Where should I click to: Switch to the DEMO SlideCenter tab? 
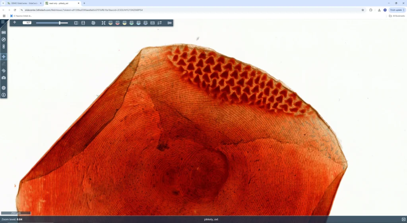point(24,3)
